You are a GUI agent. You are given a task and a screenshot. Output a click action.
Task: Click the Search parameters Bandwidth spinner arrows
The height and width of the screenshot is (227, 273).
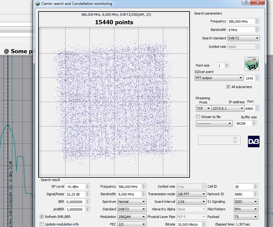[x=257, y=30]
